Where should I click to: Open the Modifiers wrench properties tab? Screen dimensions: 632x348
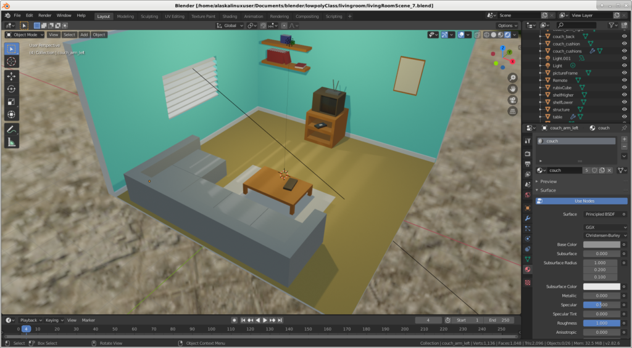click(528, 218)
